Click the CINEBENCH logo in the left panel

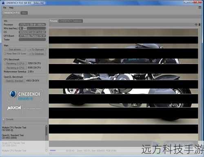pyautogui.click(x=24, y=95)
